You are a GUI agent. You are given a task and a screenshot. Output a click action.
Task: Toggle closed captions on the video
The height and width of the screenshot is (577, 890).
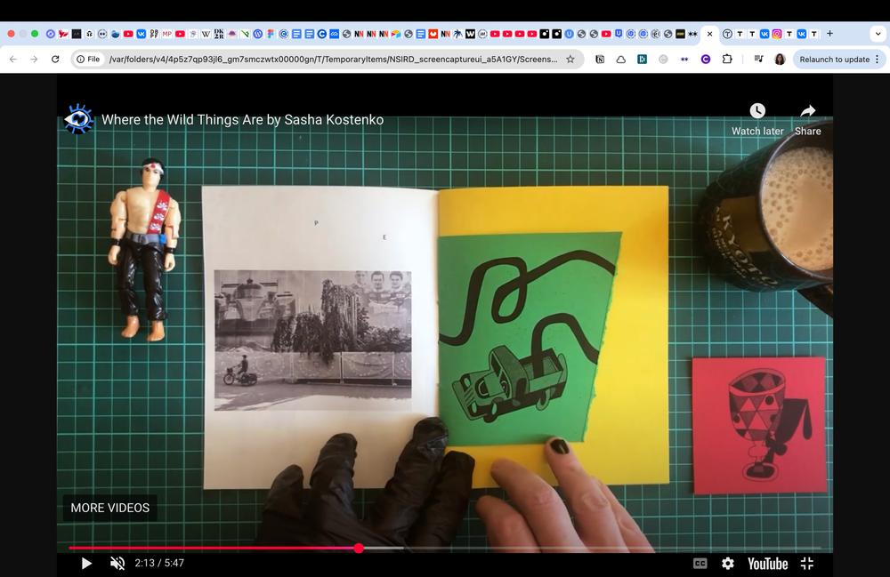pos(700,564)
